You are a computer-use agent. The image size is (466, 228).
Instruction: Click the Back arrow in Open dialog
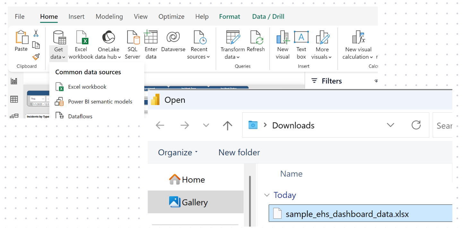[x=160, y=125]
